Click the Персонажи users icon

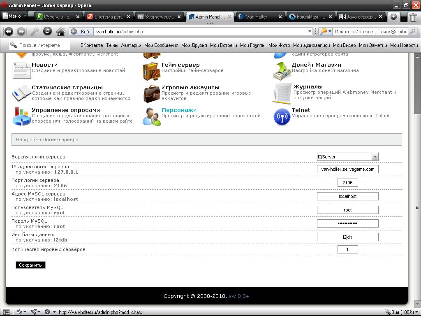tap(151, 116)
